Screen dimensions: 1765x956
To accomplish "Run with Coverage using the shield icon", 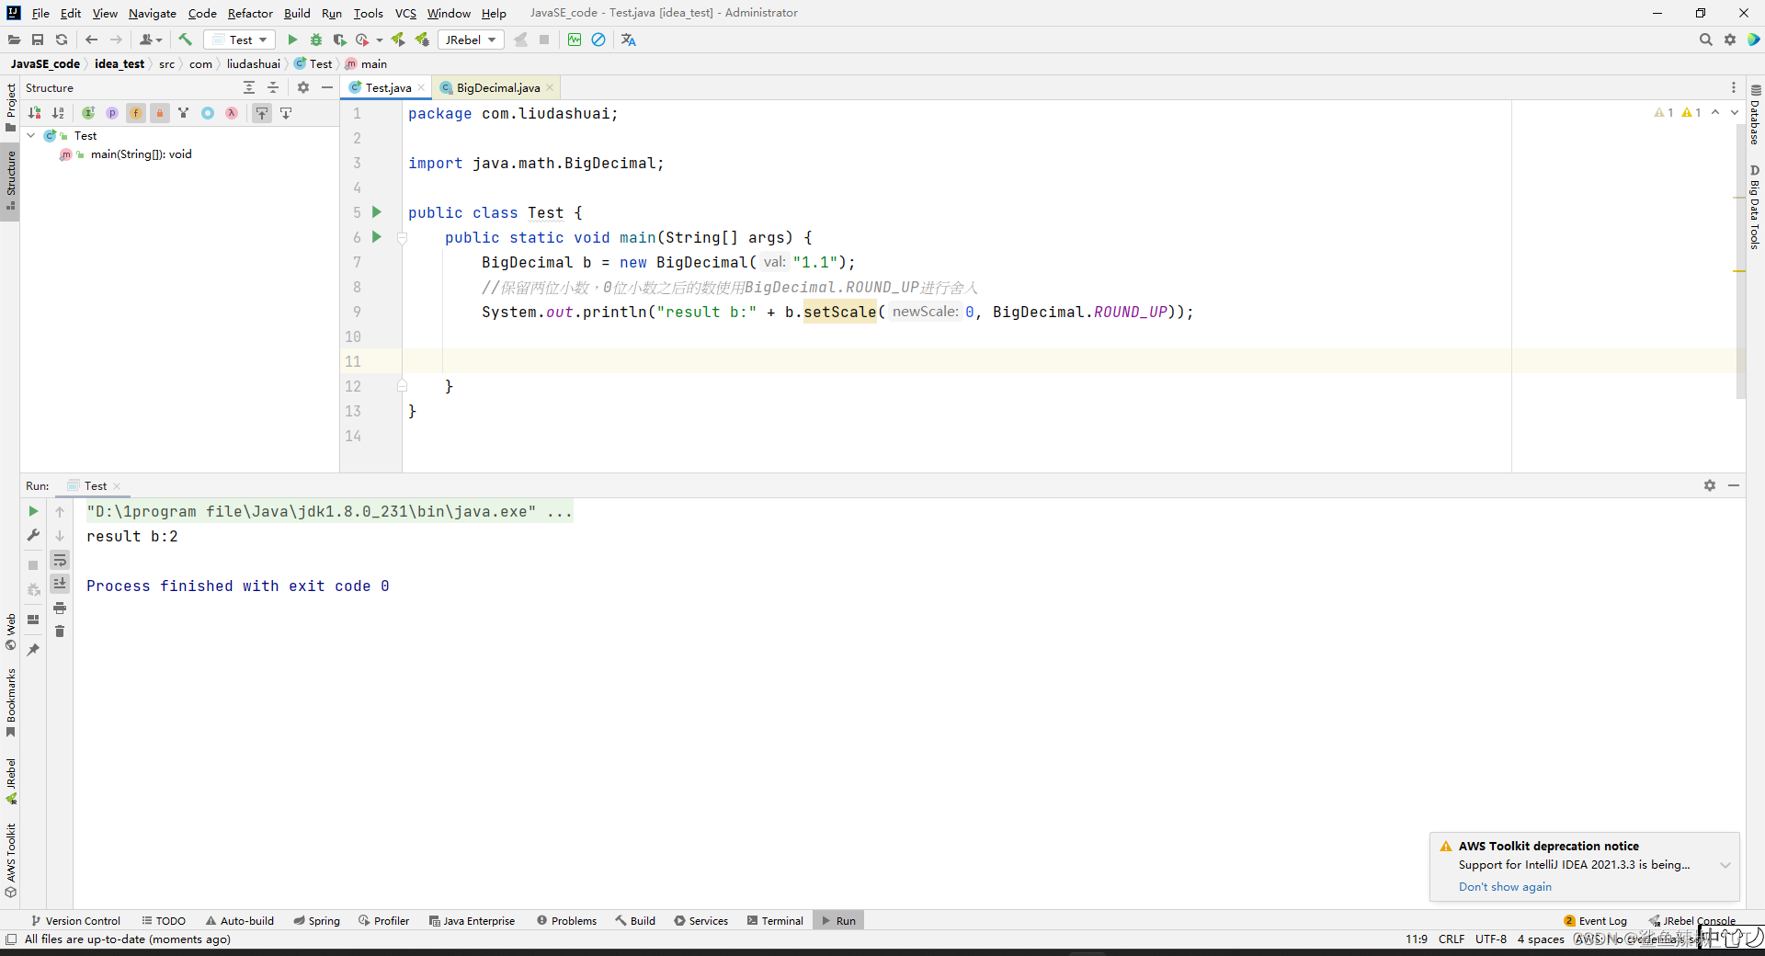I will 339,40.
